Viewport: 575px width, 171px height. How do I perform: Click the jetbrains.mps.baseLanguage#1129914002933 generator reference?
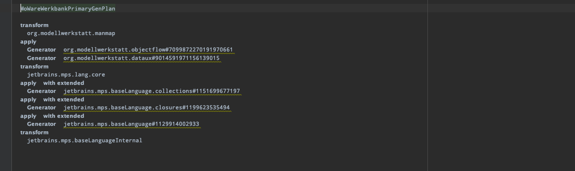pos(131,124)
